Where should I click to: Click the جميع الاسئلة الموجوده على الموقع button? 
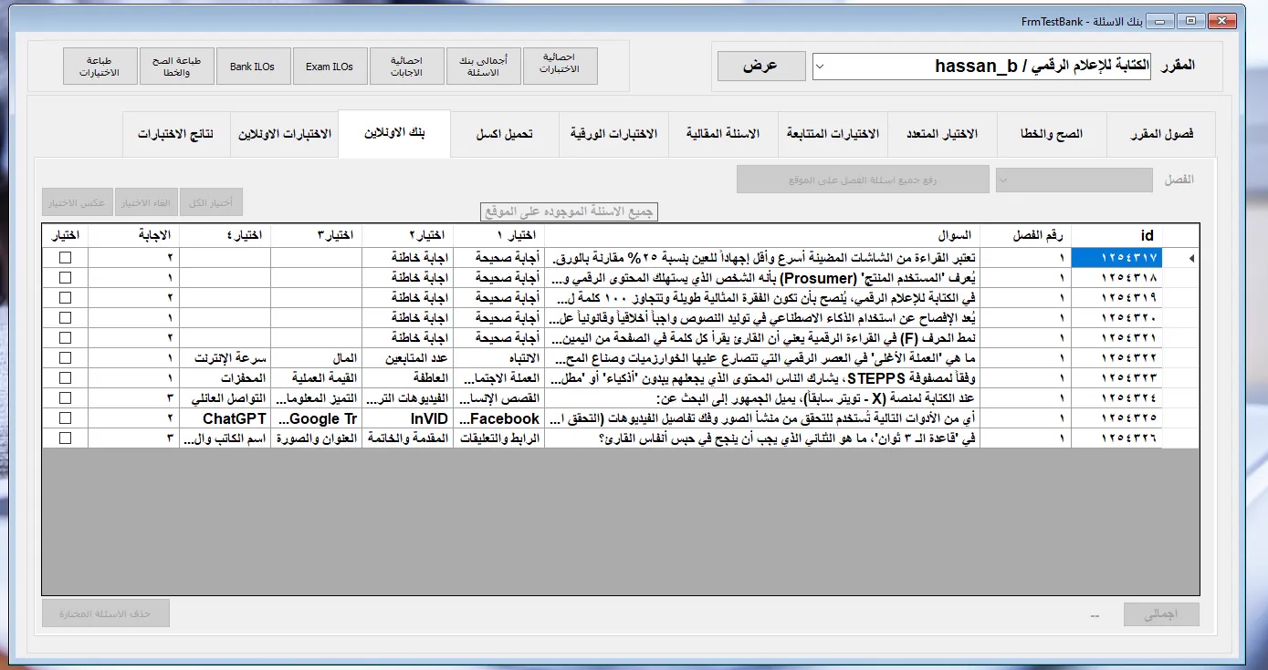click(x=569, y=211)
